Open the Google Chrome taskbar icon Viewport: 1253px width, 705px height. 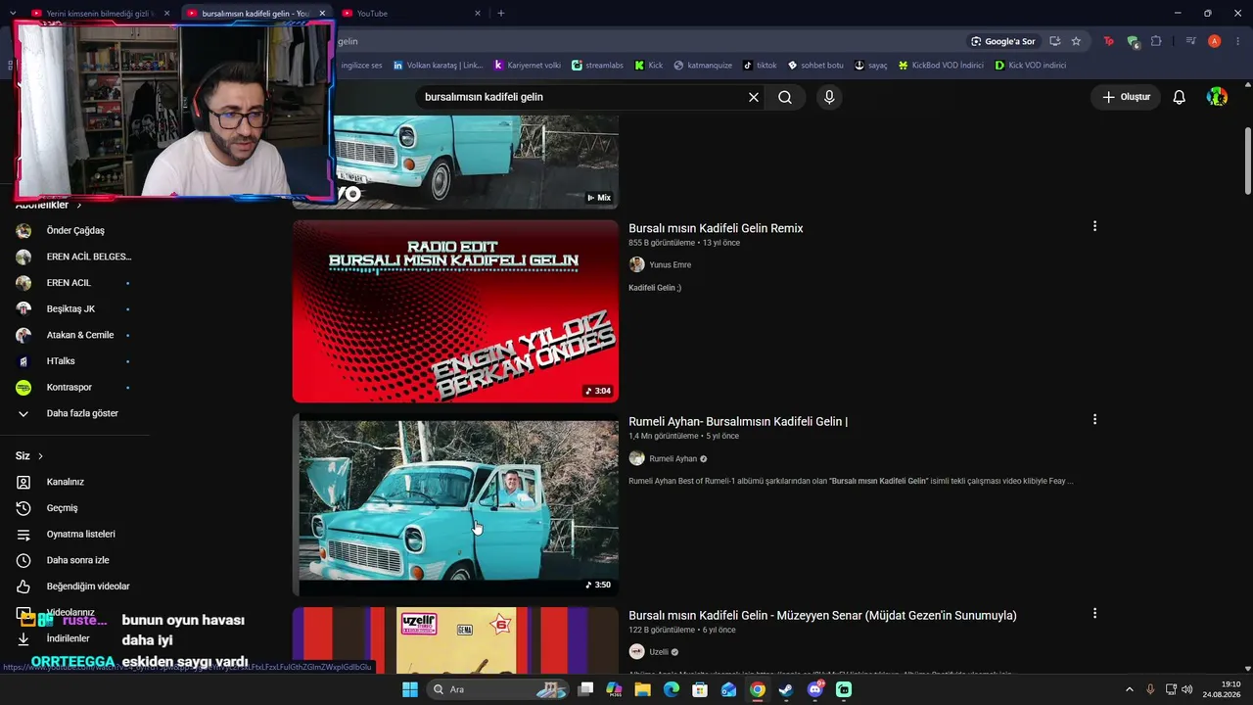coord(758,689)
